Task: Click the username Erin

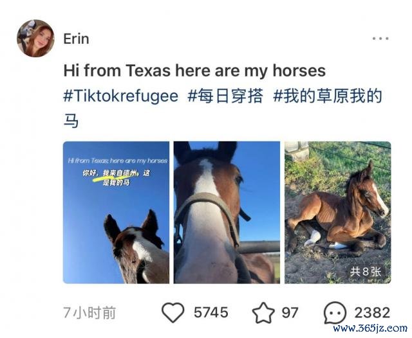Action: click(76, 39)
